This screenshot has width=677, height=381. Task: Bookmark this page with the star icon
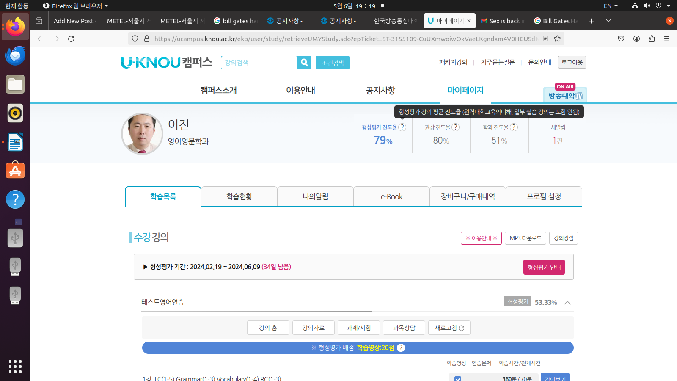pyautogui.click(x=557, y=39)
